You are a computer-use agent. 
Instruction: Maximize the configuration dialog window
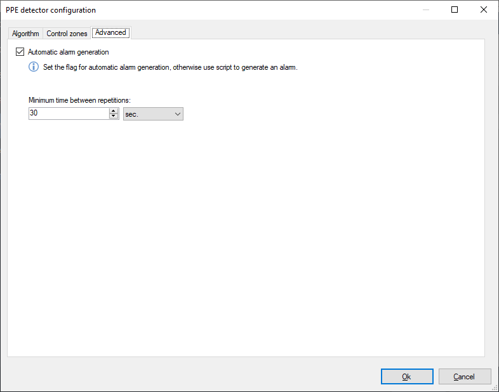point(455,10)
